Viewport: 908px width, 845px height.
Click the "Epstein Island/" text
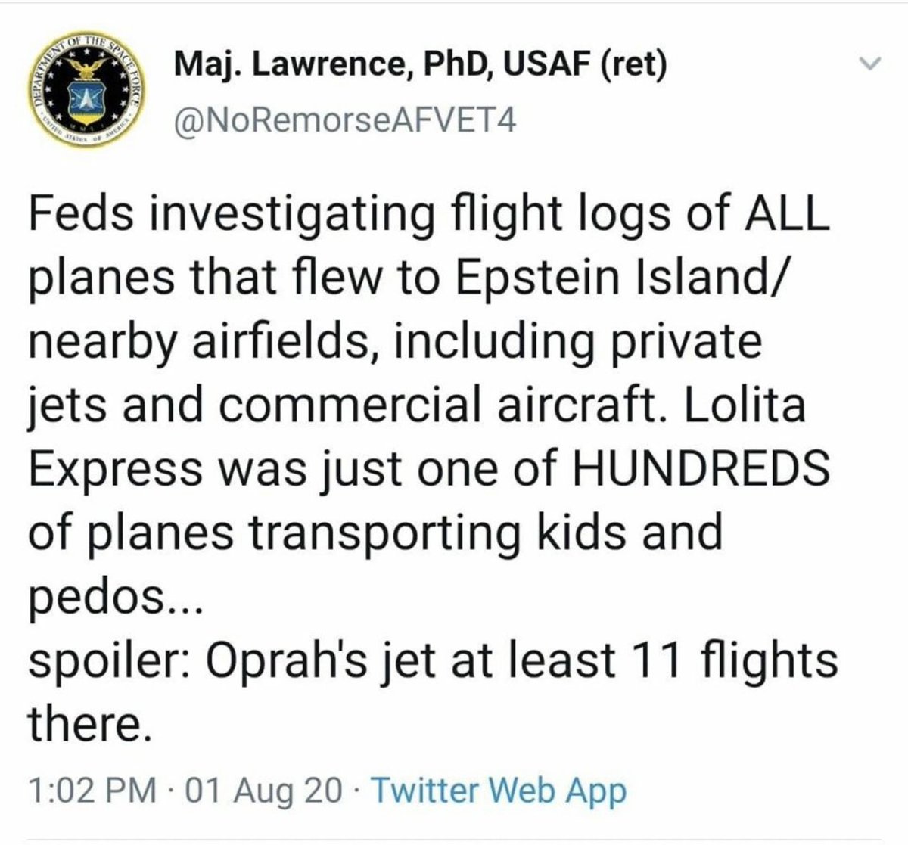pos(621,279)
